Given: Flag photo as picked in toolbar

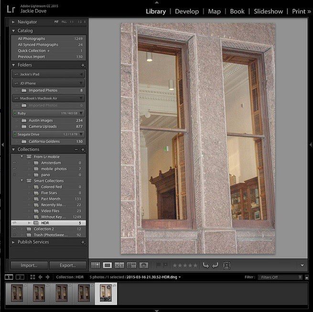Looking at the screenshot, I should pos(158,265).
